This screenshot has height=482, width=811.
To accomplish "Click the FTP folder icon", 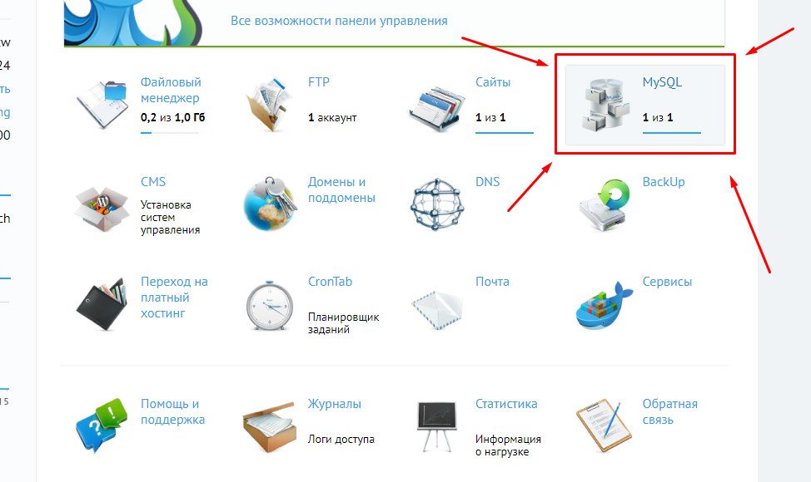I will tap(269, 104).
